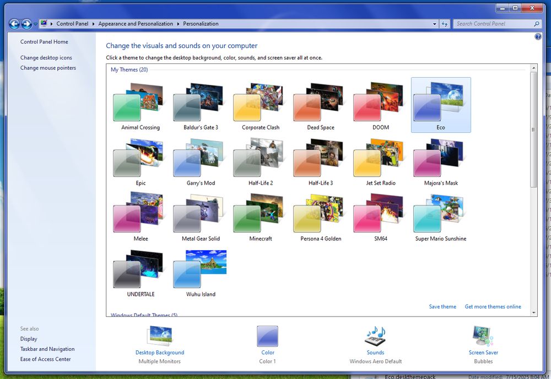The width and height of the screenshot is (551, 379).
Task: Open the help question mark icon
Action: 538,36
